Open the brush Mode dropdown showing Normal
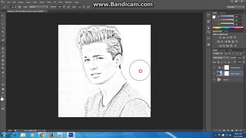The height and width of the screenshot is (138, 246). click(x=38, y=7)
